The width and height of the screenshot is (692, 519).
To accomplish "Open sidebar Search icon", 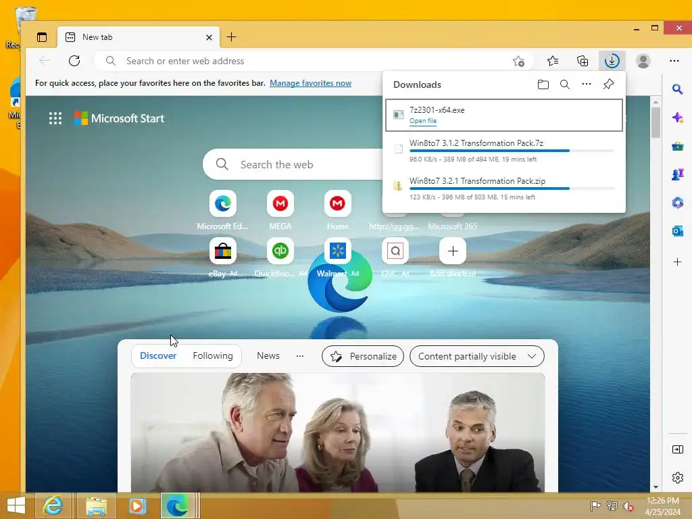I will pyautogui.click(x=677, y=90).
